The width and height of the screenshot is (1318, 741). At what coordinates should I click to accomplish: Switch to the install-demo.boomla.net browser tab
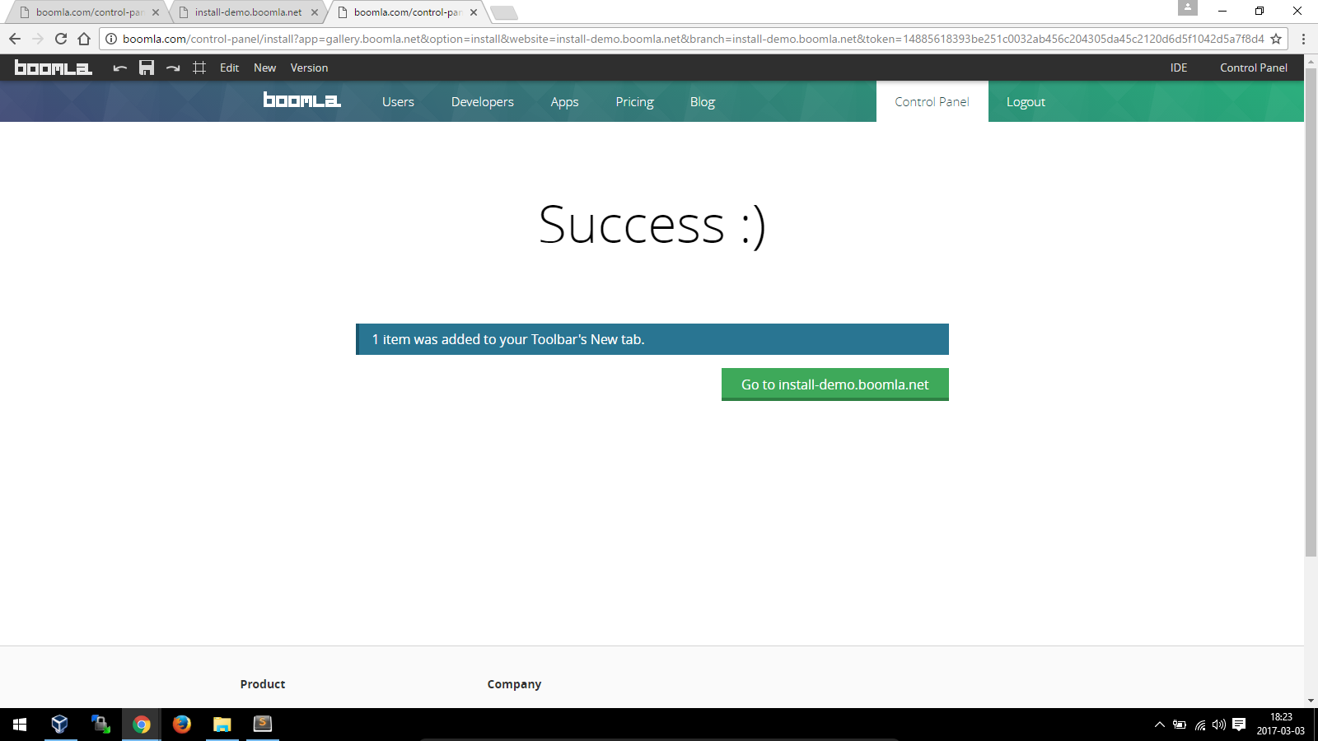coord(247,12)
